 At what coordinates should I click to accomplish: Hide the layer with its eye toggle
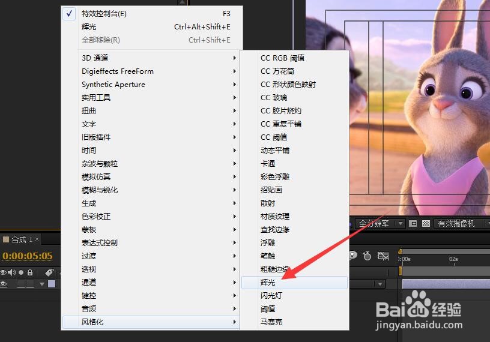(x=4, y=284)
